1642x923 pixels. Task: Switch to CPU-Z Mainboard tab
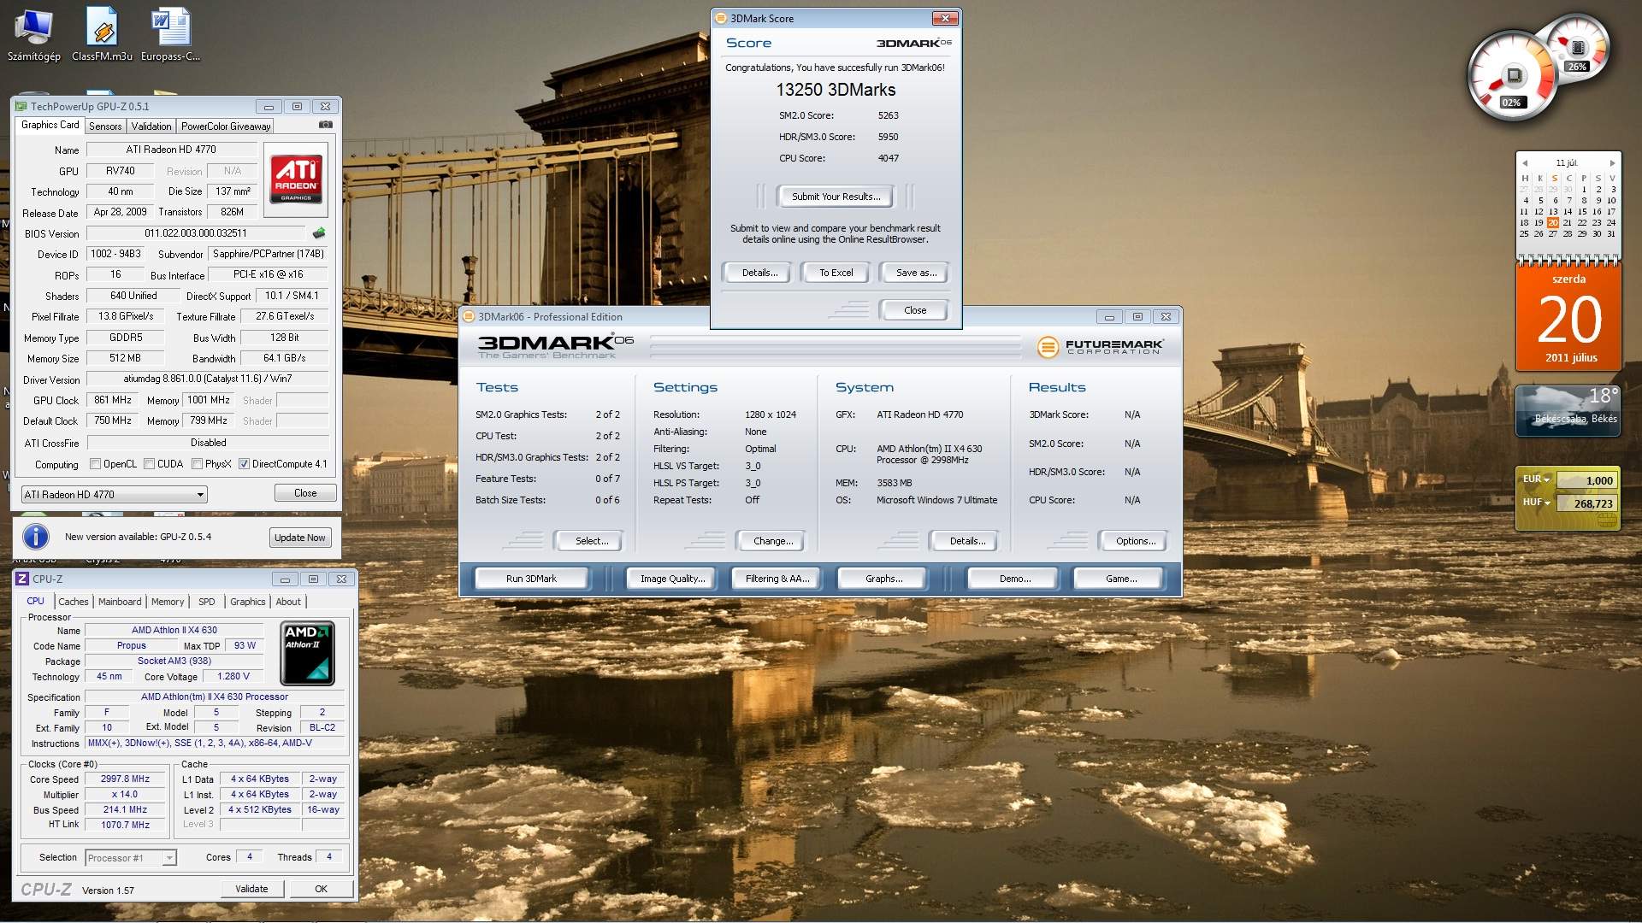point(120,602)
